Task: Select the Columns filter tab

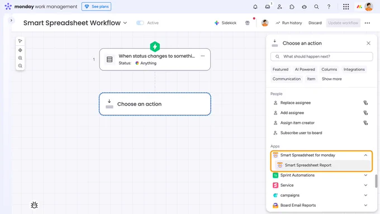Action: 329,69
